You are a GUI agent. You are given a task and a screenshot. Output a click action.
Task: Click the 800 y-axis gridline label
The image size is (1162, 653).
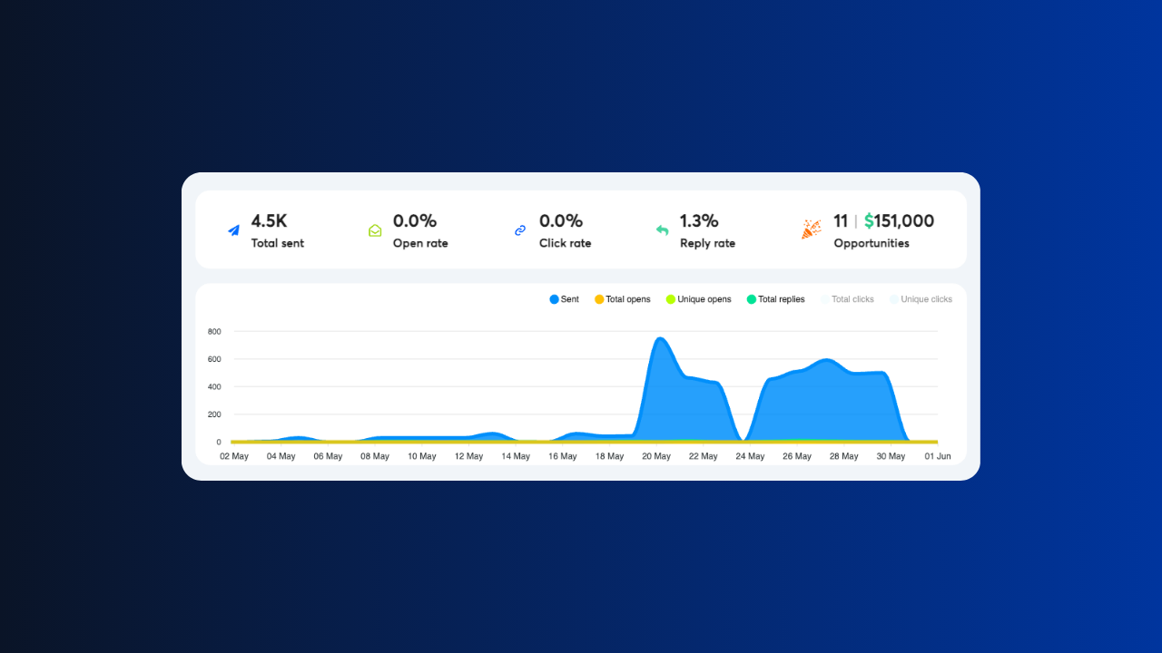coord(214,332)
